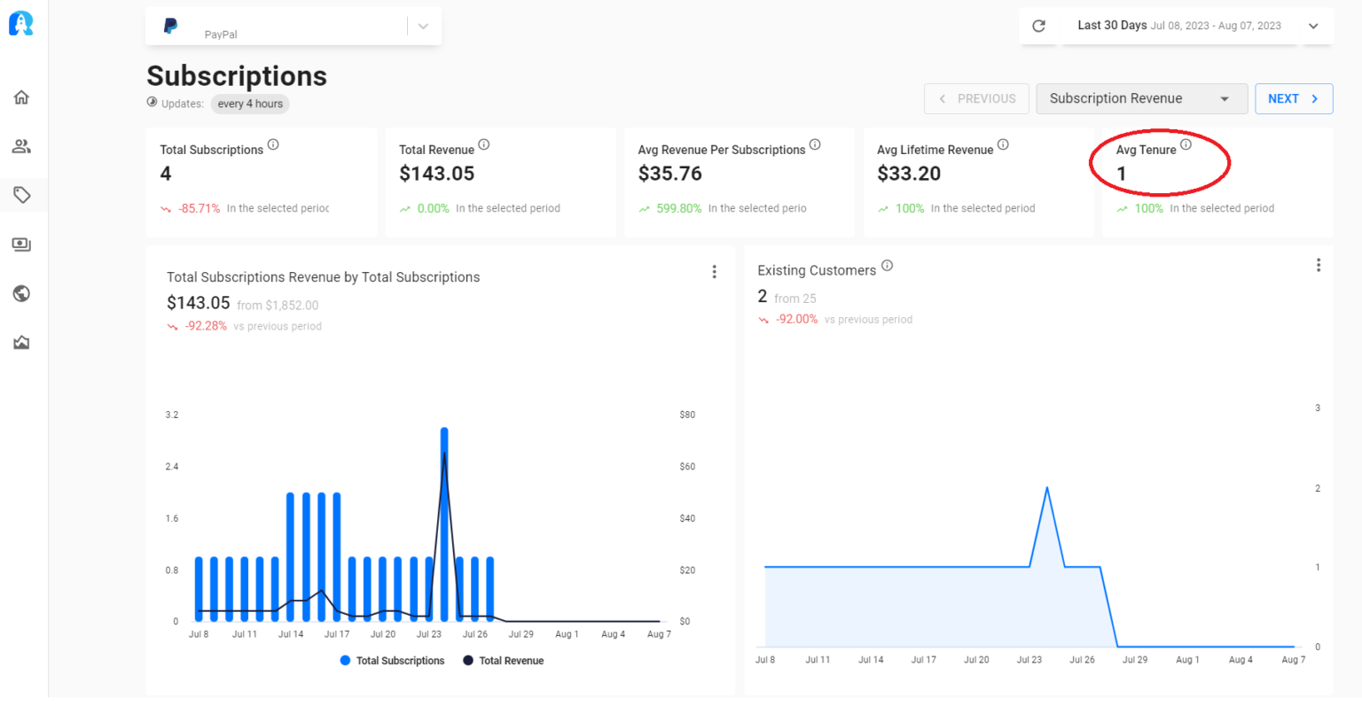Click the info icon beside Total Revenue
This screenshot has width=1362, height=714.
[483, 144]
